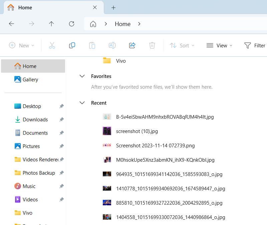Go back with the left arrow
Image resolution: width=267 pixels, height=225 pixels.
pos(11,24)
